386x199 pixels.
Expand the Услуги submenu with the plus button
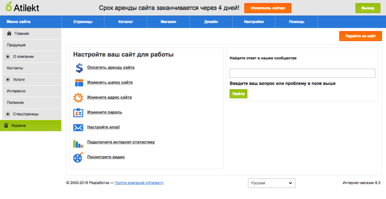point(8,80)
